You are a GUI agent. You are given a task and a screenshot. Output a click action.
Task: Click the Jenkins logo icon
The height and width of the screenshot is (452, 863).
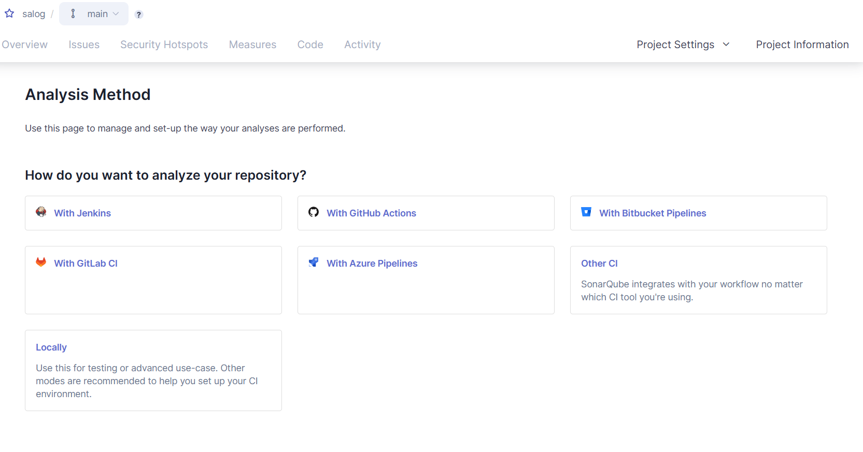[x=41, y=212]
